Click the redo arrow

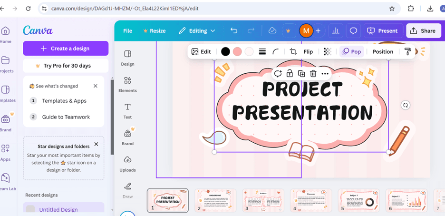pos(251,30)
